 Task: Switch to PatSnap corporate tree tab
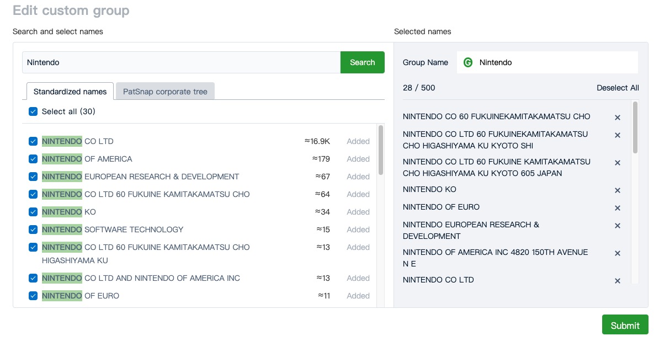click(x=165, y=92)
